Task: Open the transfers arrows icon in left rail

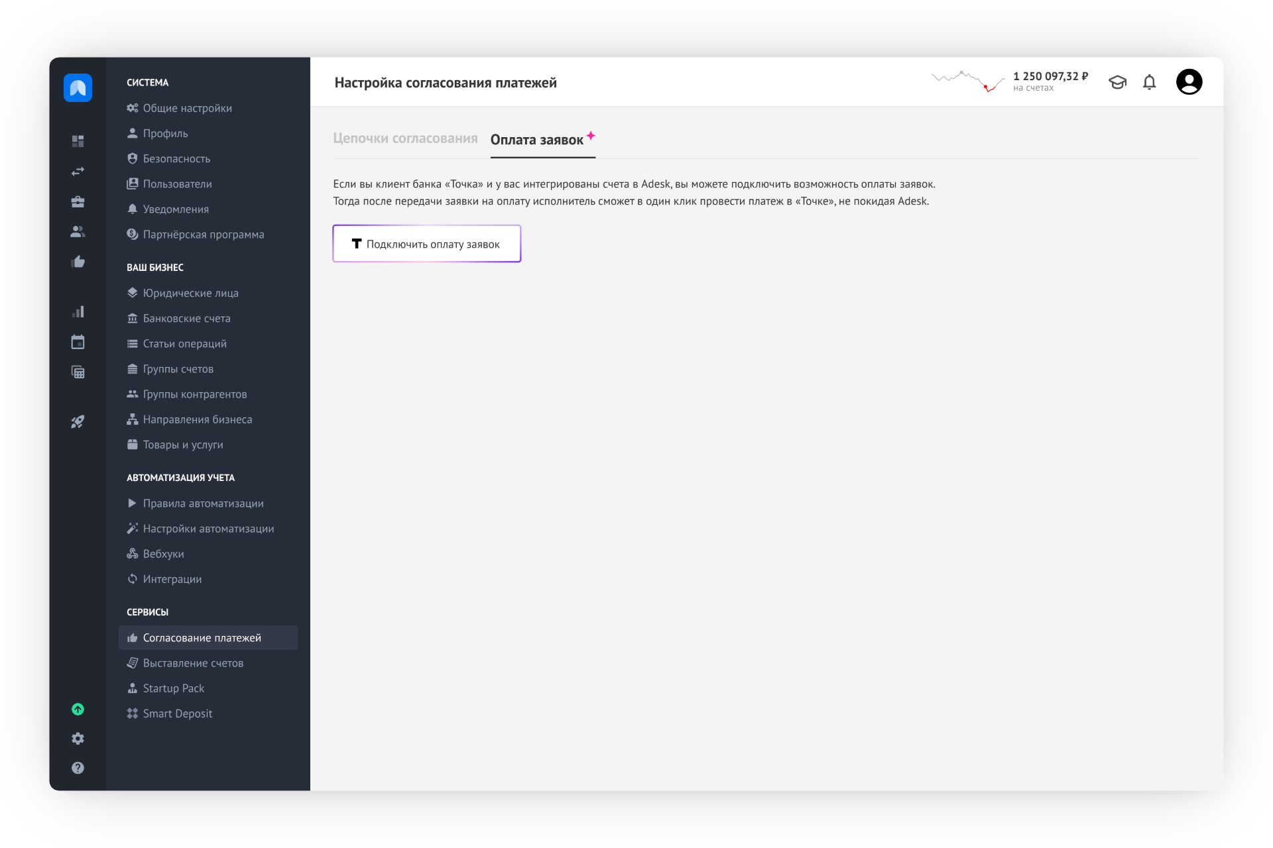Action: click(78, 172)
